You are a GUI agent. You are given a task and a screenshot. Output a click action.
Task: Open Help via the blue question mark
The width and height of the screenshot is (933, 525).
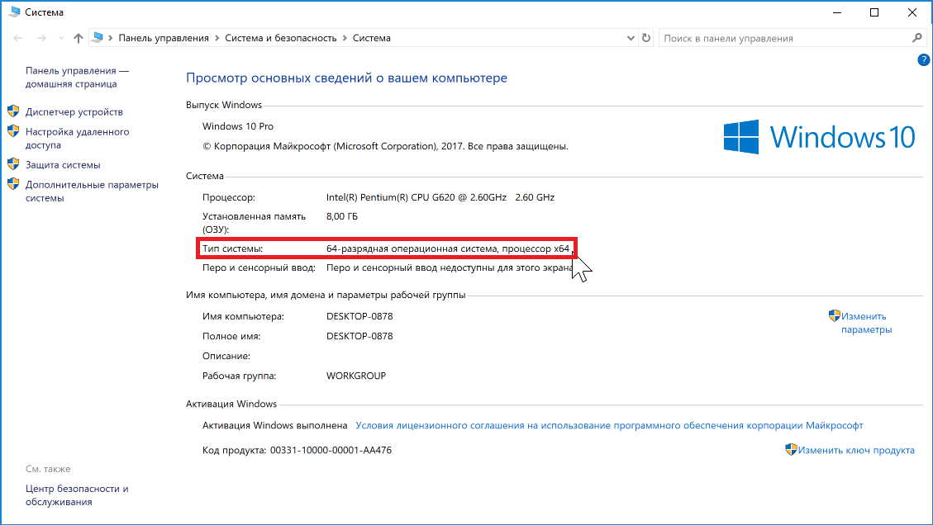[924, 60]
